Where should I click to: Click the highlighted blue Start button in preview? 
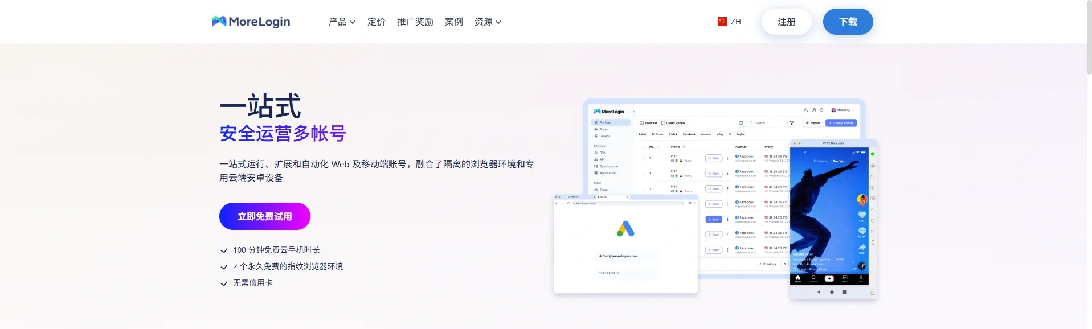(x=714, y=219)
